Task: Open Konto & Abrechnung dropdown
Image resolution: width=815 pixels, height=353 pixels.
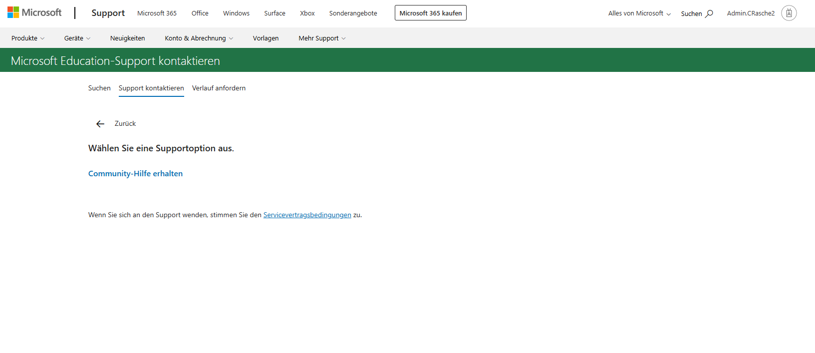Action: click(199, 38)
